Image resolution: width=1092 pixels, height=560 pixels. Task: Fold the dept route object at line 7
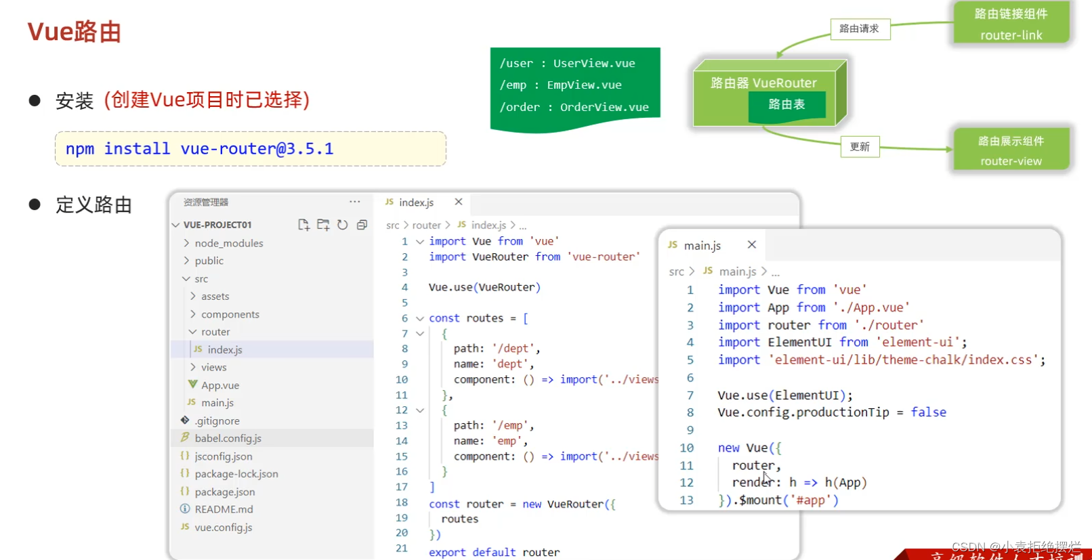tap(420, 333)
